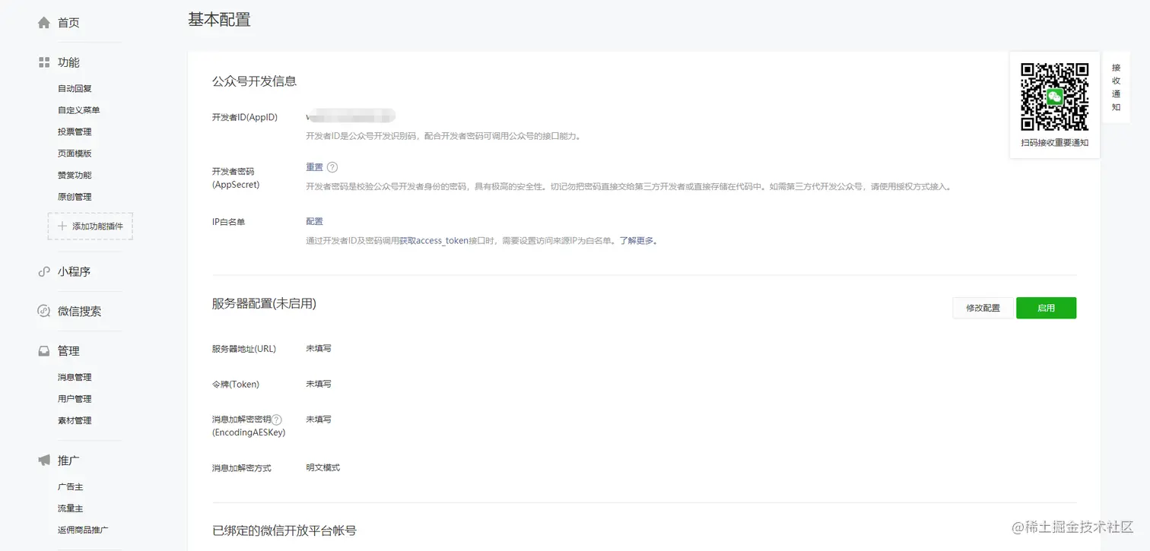Viewport: 1150px width, 551px height.
Task: Click the 功能 grid icon
Action: [x=44, y=62]
